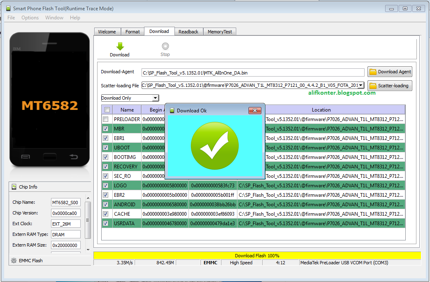This screenshot has height=282, width=430.
Task: Click the Ext Clock input field
Action: pyautogui.click(x=65, y=223)
